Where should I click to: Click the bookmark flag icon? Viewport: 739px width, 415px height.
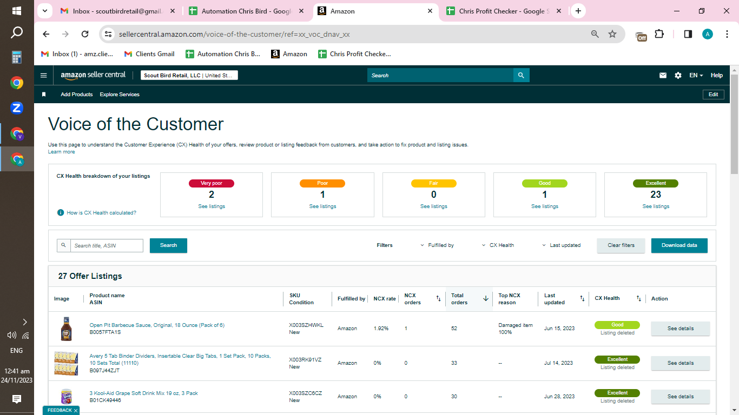[x=44, y=95]
